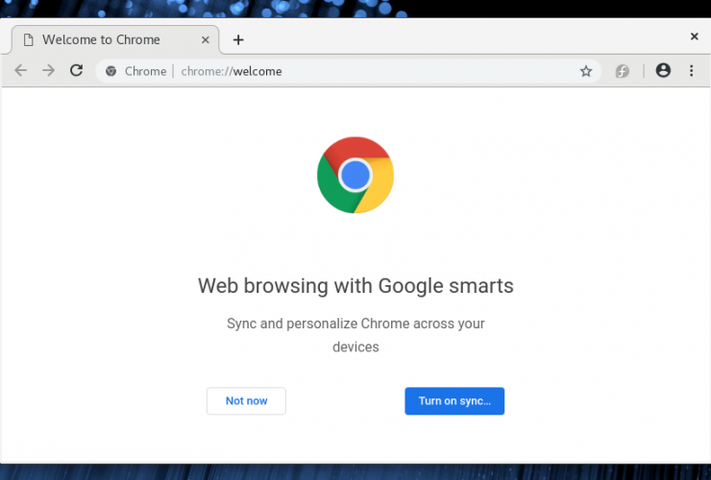Click the back navigation arrow
Screen dimensions: 711x480
coord(20,71)
